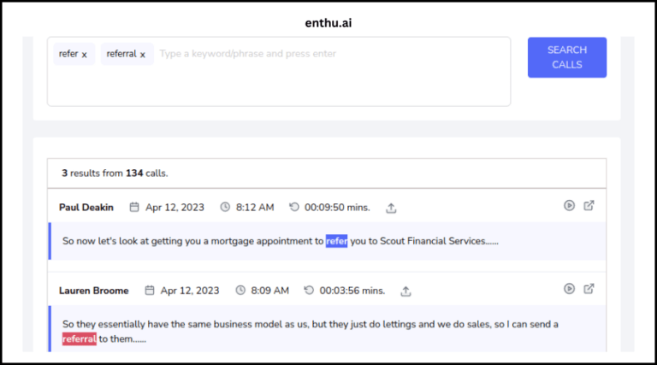Select the Paul Deakin agent name
This screenshot has height=365, width=657.
86,208
